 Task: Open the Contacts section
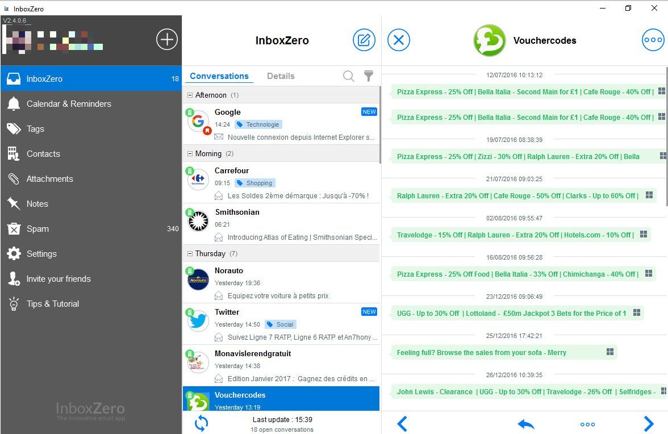pyautogui.click(x=91, y=154)
